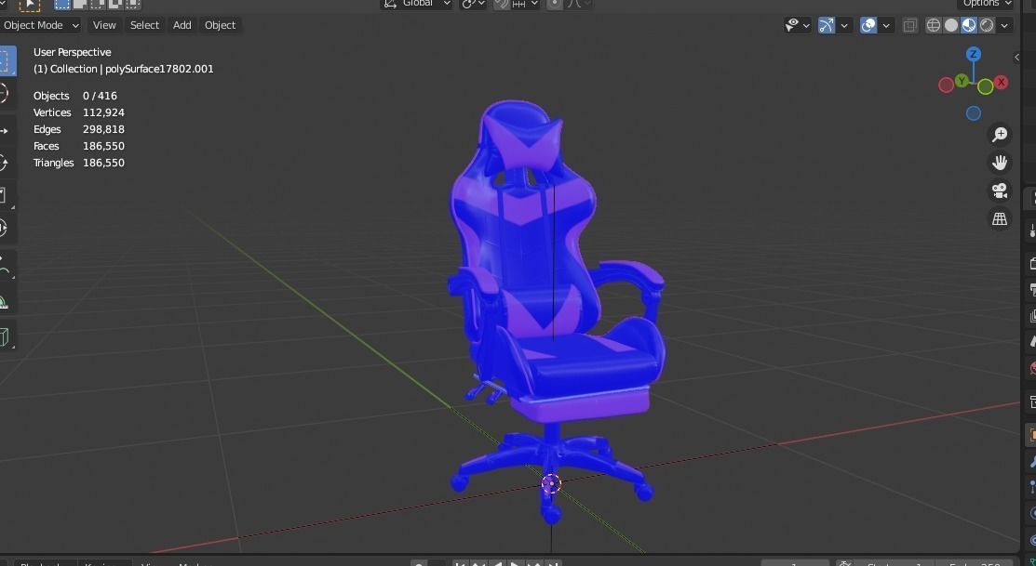Toggle proportional editing

pyautogui.click(x=555, y=4)
